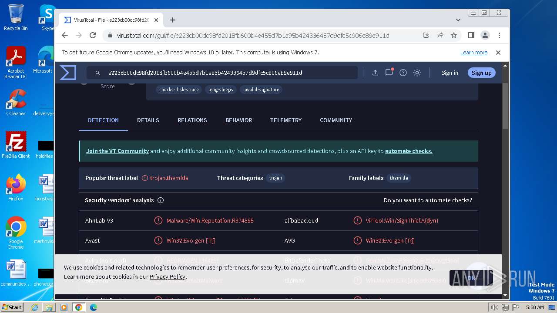The height and width of the screenshot is (313, 557).
Task: Click Internet Explorer in the taskbar
Action: pyautogui.click(x=35, y=307)
